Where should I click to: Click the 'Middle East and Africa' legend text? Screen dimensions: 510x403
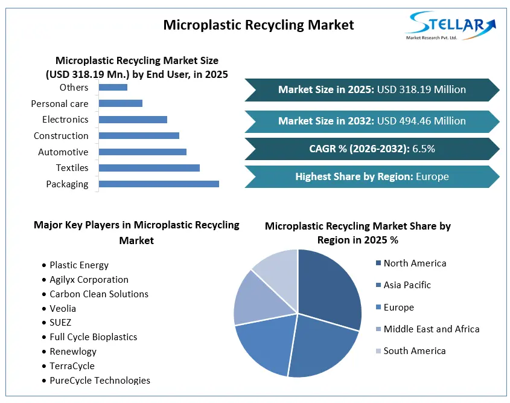432,329
